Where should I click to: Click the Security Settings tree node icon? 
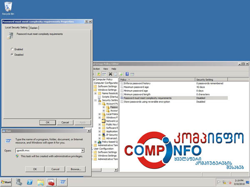point(100,100)
